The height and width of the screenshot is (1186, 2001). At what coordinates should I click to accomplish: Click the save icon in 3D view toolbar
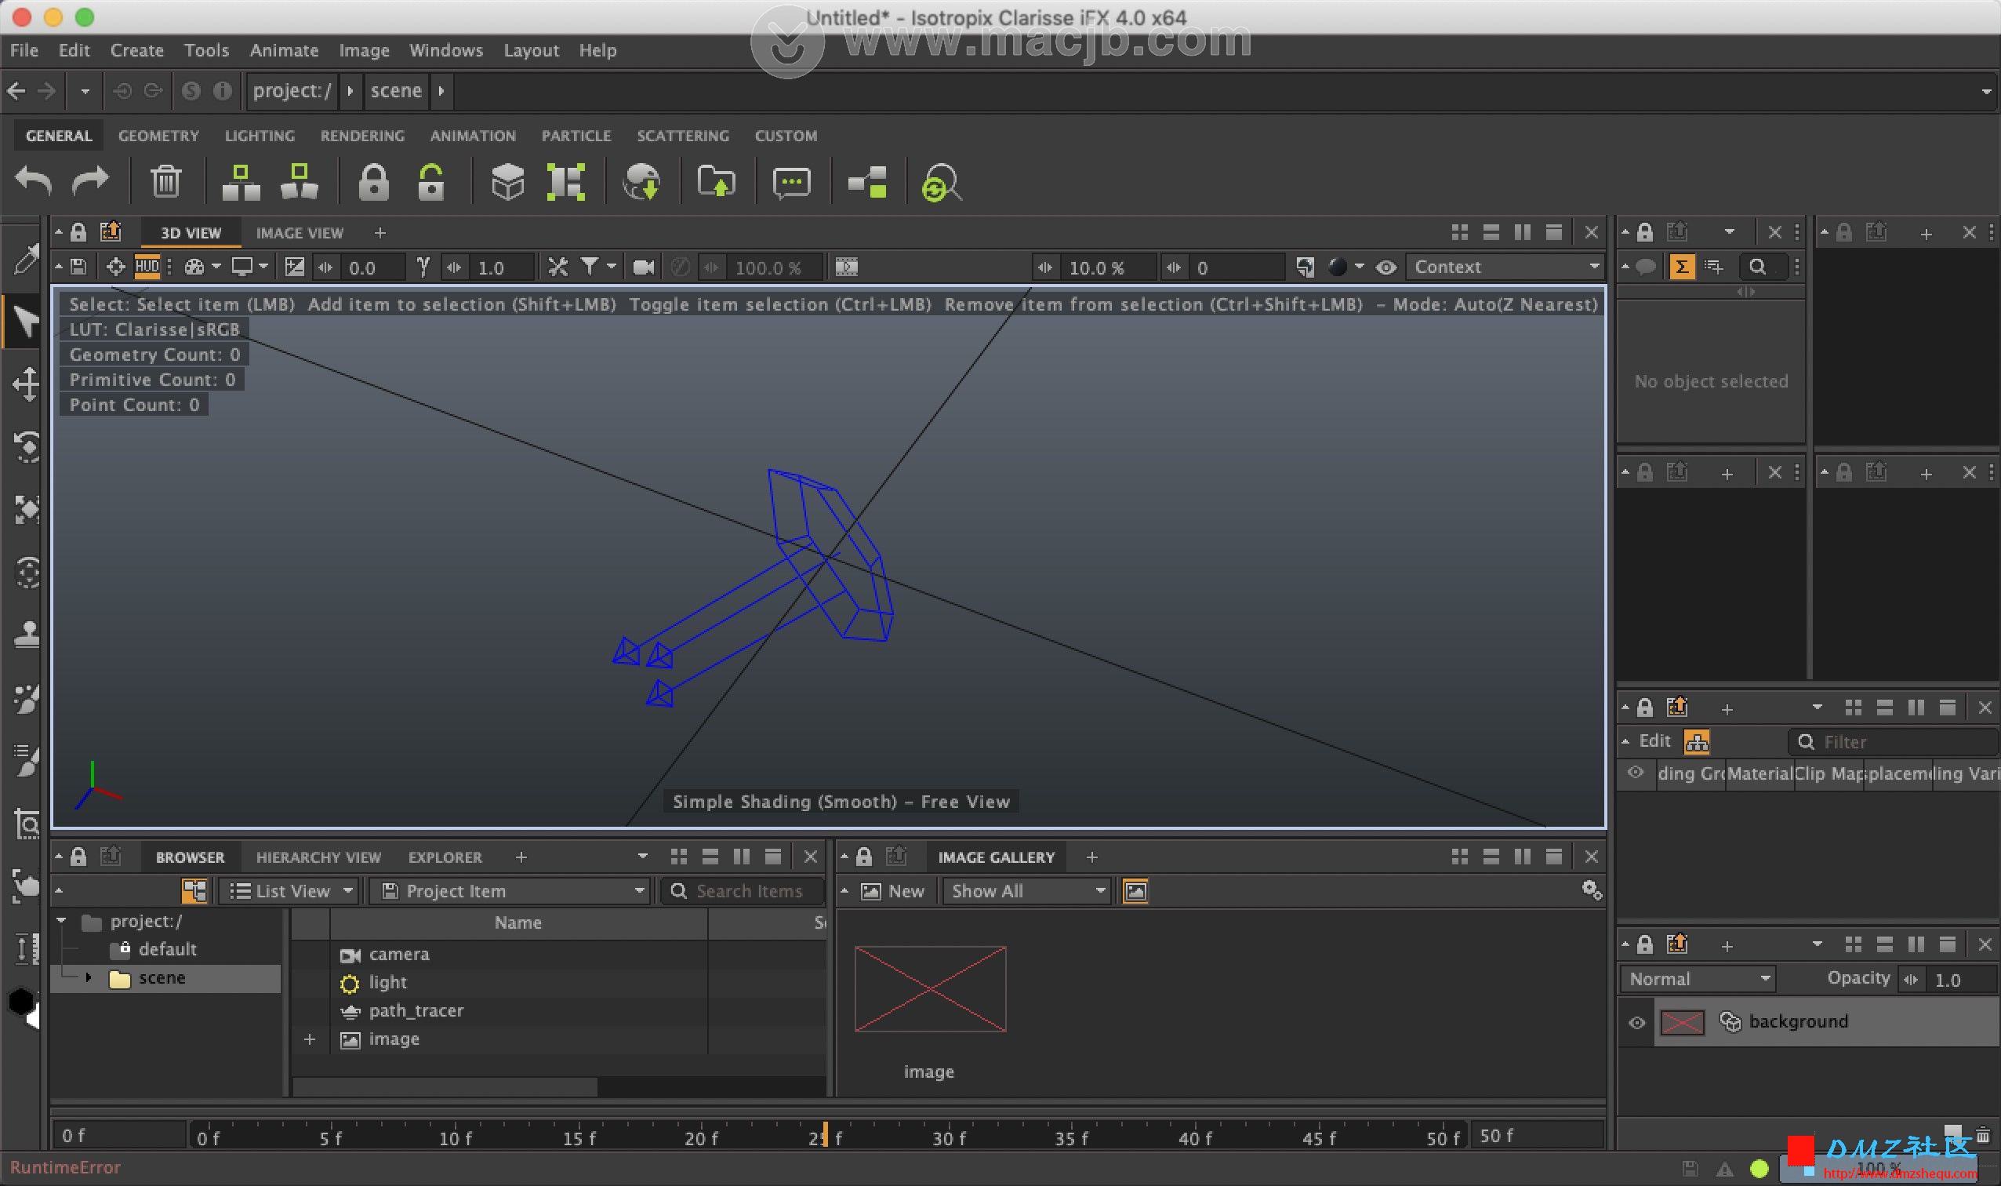[x=78, y=267]
